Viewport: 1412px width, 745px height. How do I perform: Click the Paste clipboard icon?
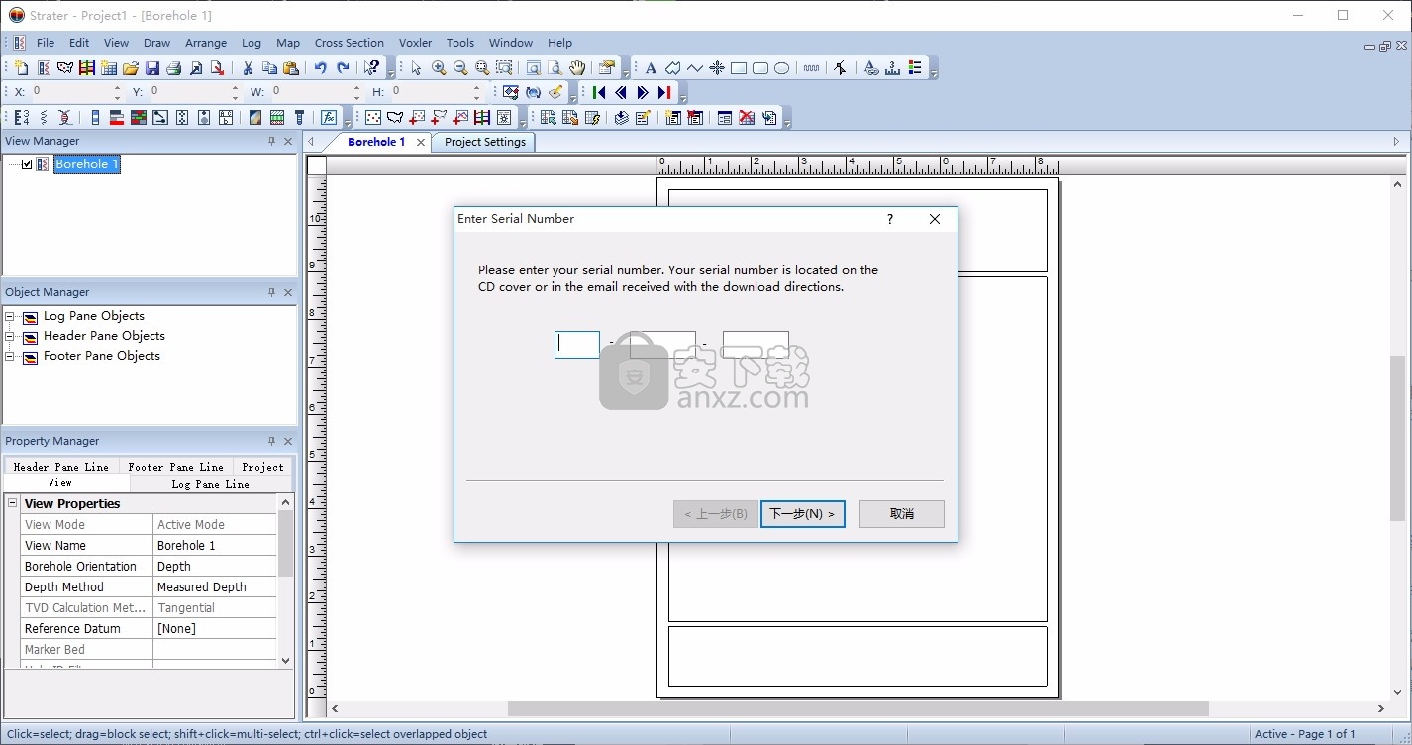click(291, 68)
